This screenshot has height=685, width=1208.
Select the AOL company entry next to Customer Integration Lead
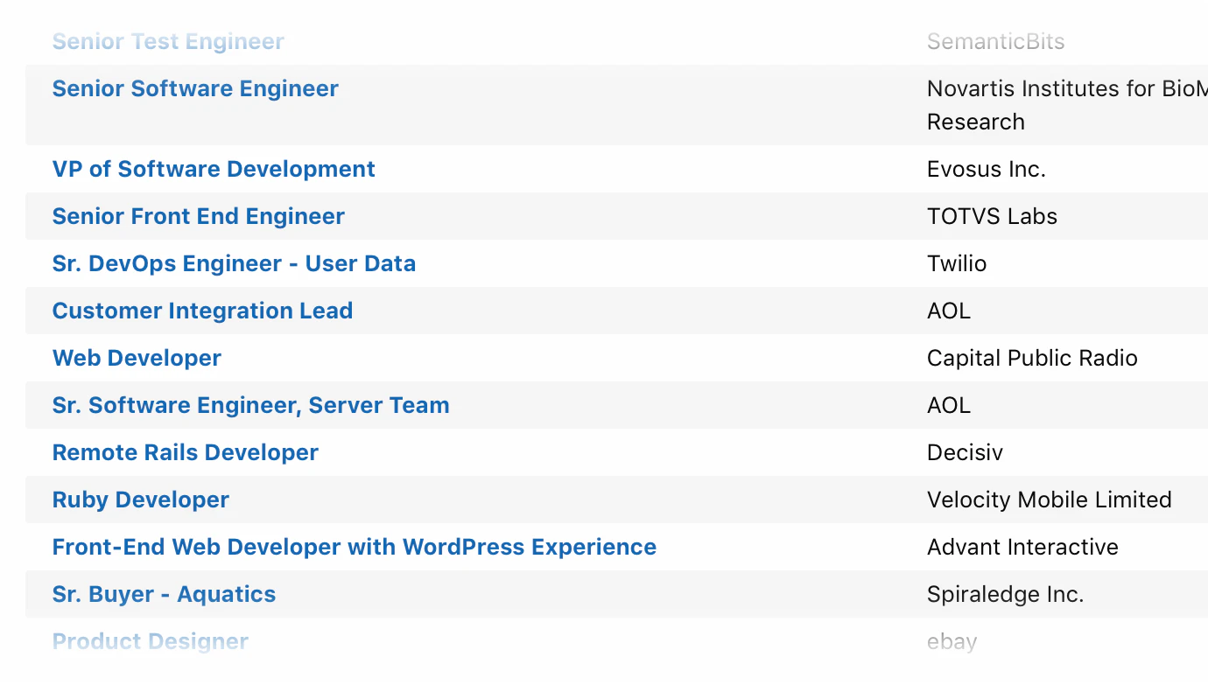click(x=948, y=311)
